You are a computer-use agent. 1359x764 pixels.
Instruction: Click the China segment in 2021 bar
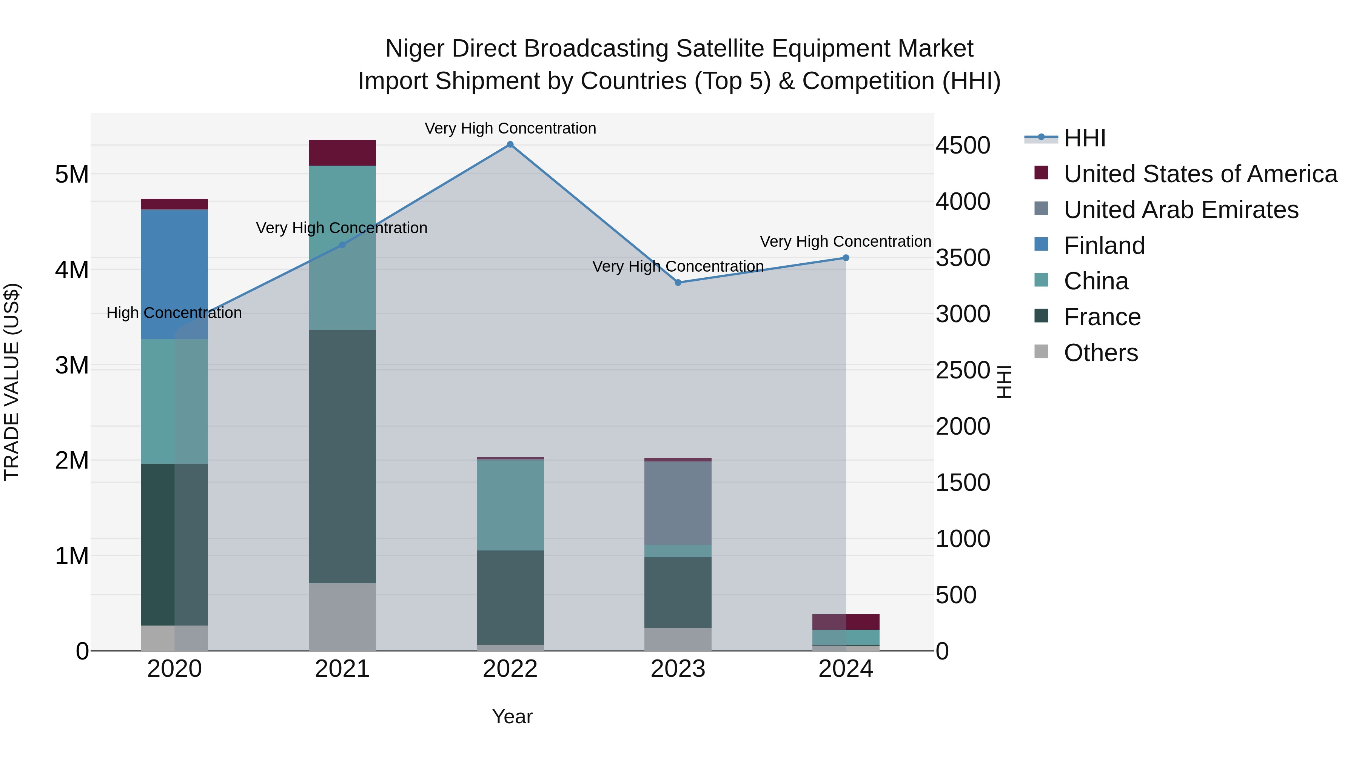[342, 248]
